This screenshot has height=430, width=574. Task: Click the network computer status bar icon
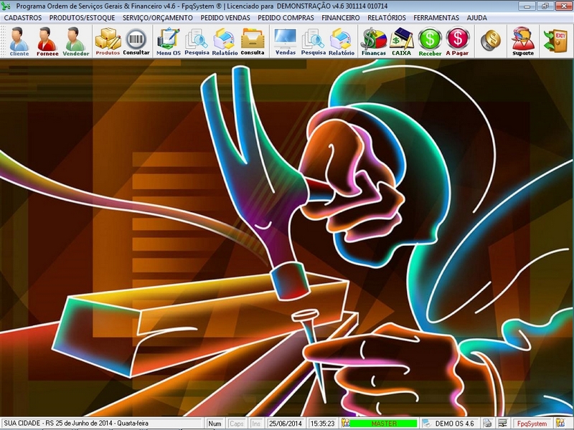pos(503,424)
